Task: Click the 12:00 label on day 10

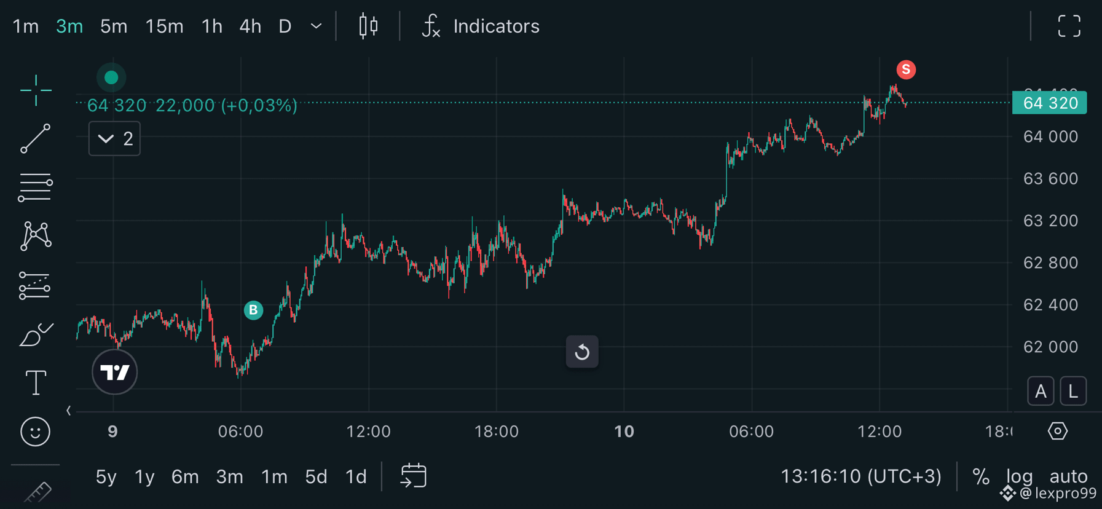Action: (x=880, y=431)
